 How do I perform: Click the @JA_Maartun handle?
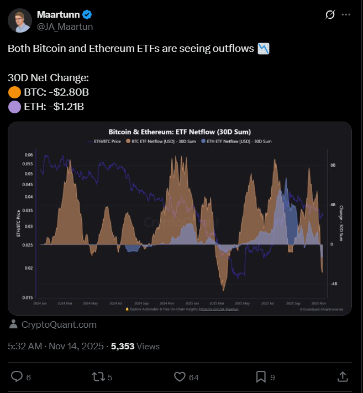(65, 26)
